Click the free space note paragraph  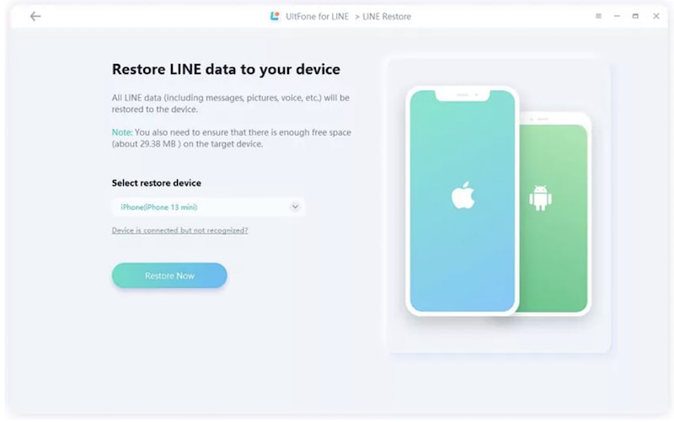[x=231, y=138]
